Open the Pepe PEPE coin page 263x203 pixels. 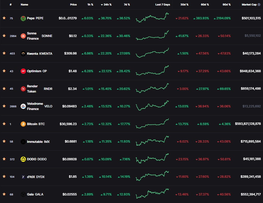pos(35,18)
